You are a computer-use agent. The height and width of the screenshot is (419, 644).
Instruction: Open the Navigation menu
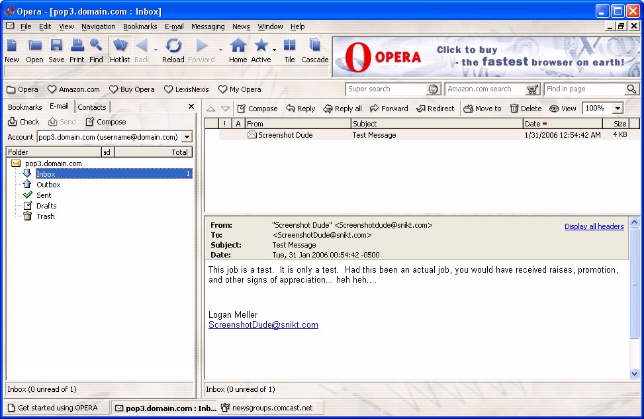tap(98, 26)
